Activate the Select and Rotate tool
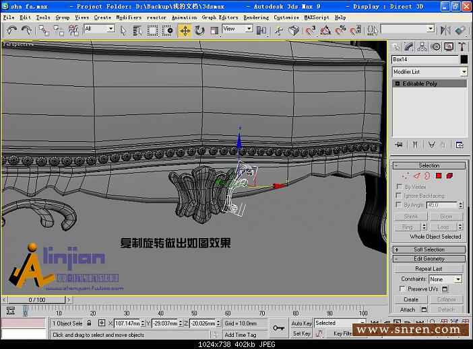 (x=199, y=30)
